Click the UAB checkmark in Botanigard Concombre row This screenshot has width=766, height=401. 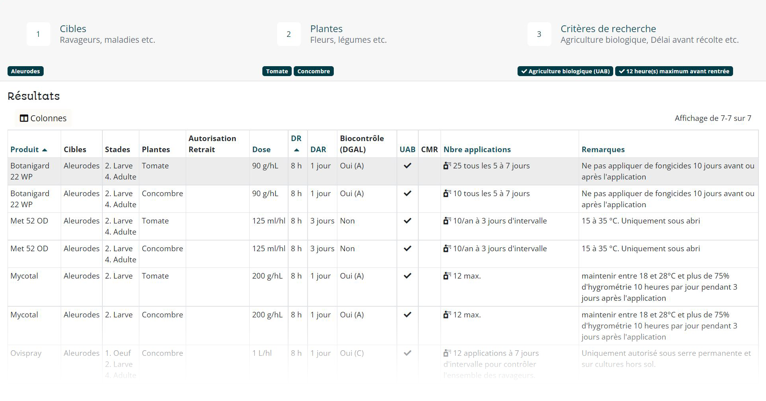point(407,193)
